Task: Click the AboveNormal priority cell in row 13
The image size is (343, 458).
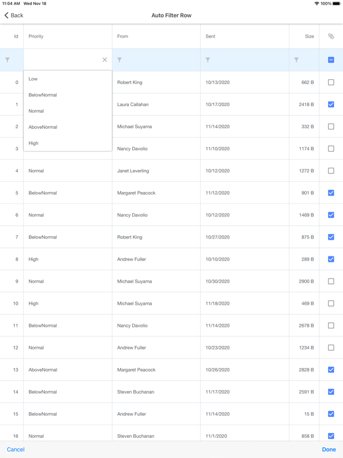Action: pyautogui.click(x=68, y=370)
